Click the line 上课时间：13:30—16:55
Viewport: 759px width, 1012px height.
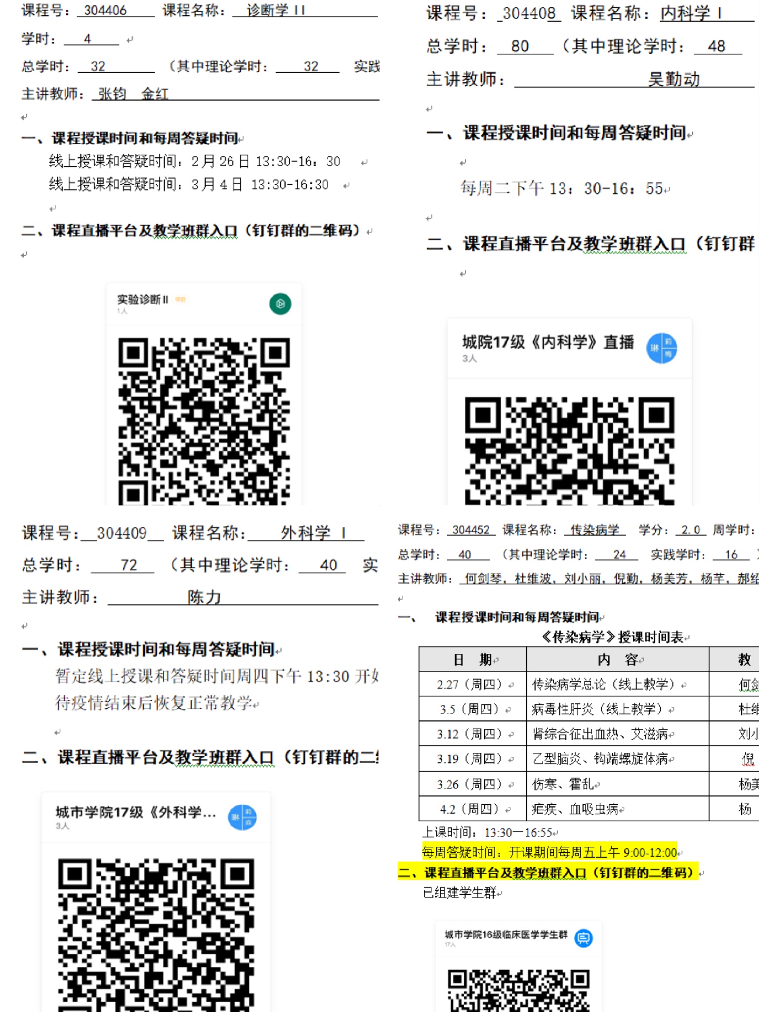pyautogui.click(x=488, y=832)
